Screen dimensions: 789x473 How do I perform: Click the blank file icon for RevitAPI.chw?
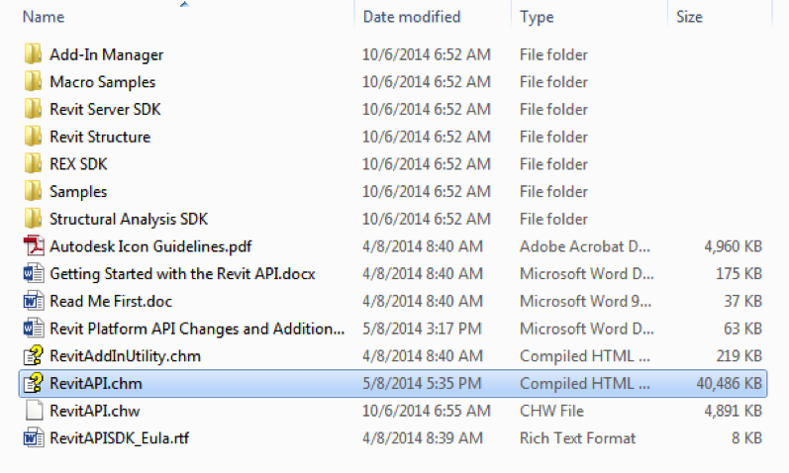pos(34,411)
